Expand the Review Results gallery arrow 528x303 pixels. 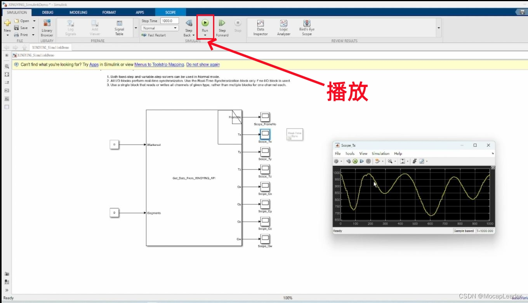click(439, 28)
